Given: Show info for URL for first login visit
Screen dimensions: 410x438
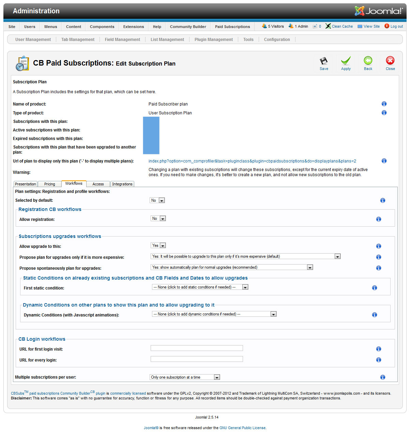Looking at the screenshot, I should tap(379, 349).
